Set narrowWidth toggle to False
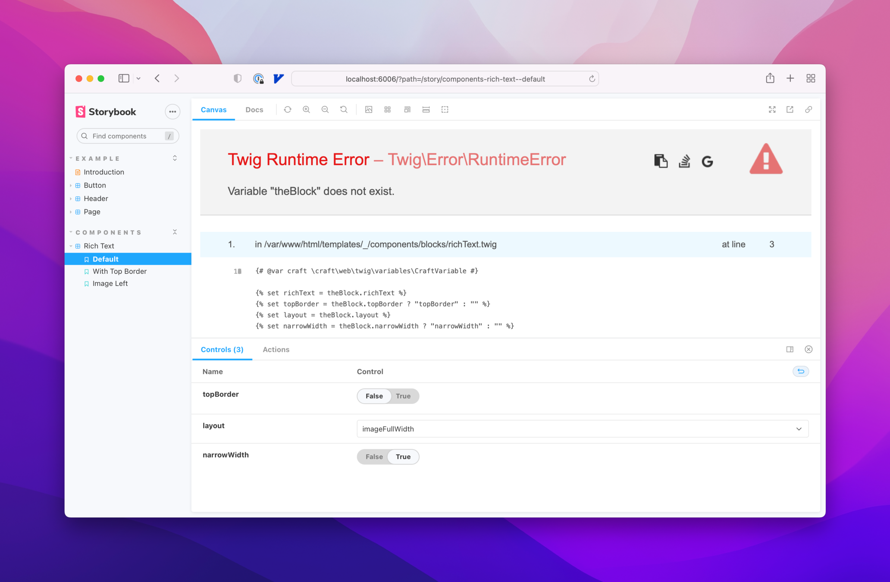 pyautogui.click(x=374, y=457)
